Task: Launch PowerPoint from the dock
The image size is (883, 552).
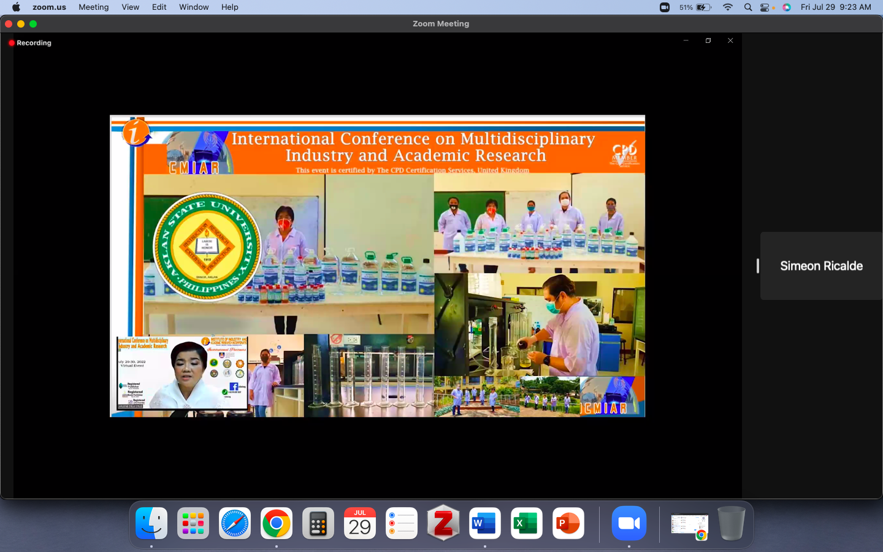Action: point(568,523)
